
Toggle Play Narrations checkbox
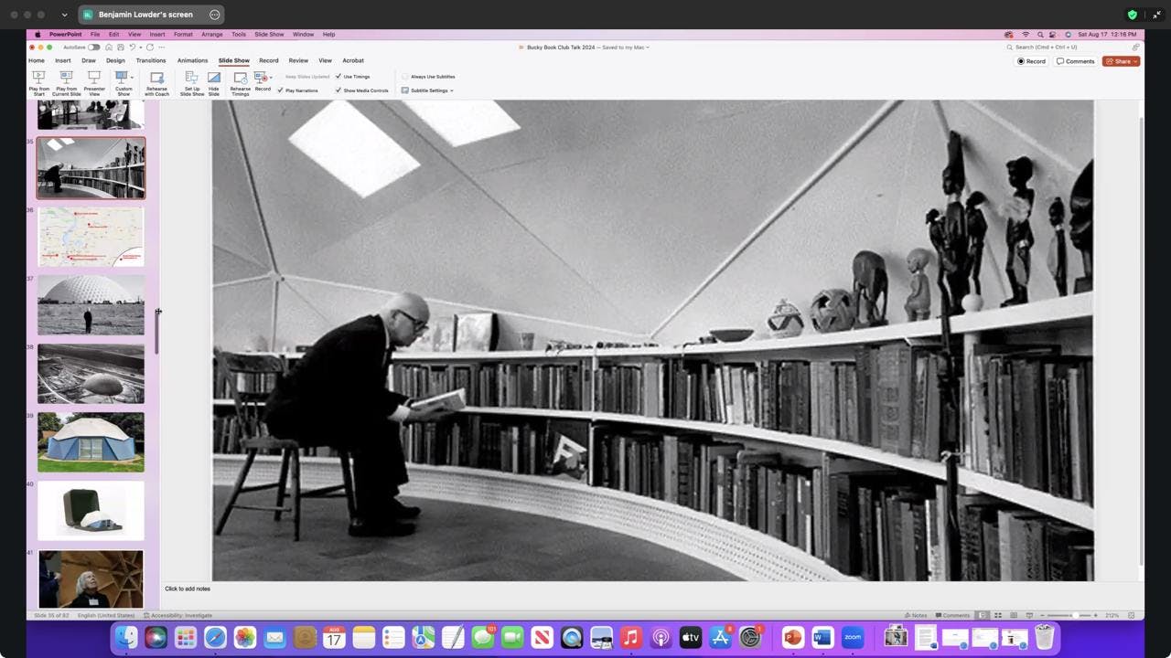click(x=280, y=90)
